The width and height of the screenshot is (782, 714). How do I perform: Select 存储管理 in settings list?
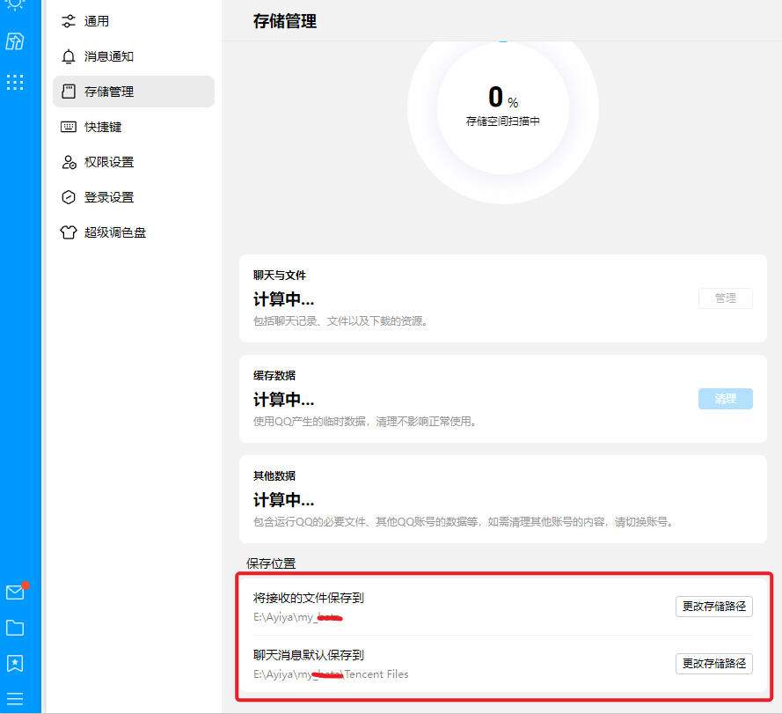point(109,92)
